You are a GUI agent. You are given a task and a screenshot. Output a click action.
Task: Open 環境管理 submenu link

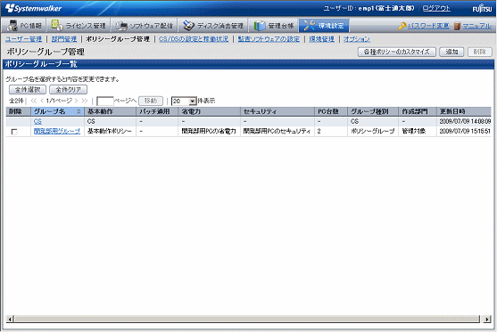(x=322, y=39)
